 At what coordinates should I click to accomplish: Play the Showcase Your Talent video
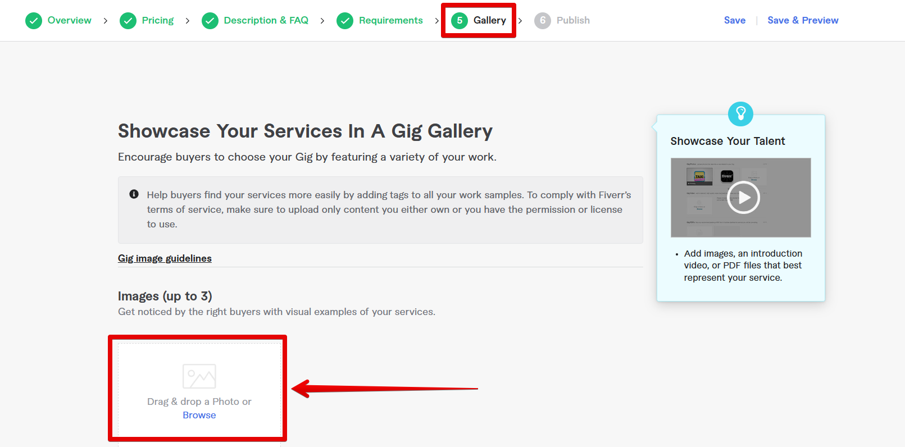tap(743, 198)
